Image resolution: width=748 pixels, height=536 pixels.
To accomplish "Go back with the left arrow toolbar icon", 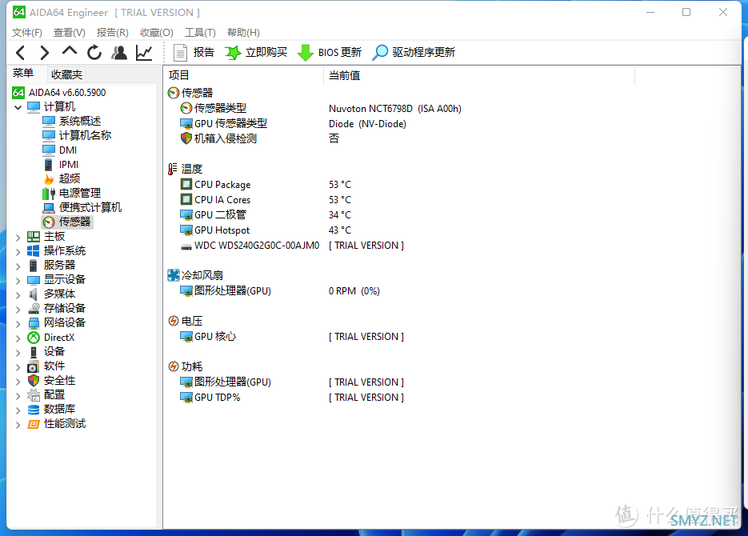I will pyautogui.click(x=21, y=53).
